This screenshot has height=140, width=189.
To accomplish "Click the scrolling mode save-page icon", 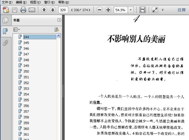I will coord(143,10).
